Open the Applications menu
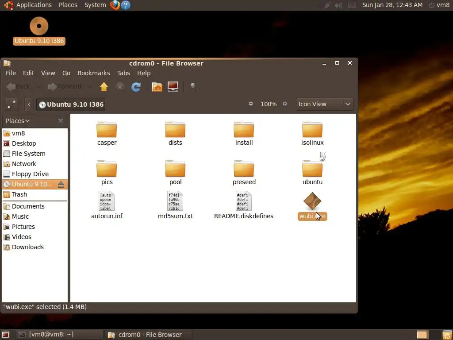The height and width of the screenshot is (340, 453). coord(34,5)
